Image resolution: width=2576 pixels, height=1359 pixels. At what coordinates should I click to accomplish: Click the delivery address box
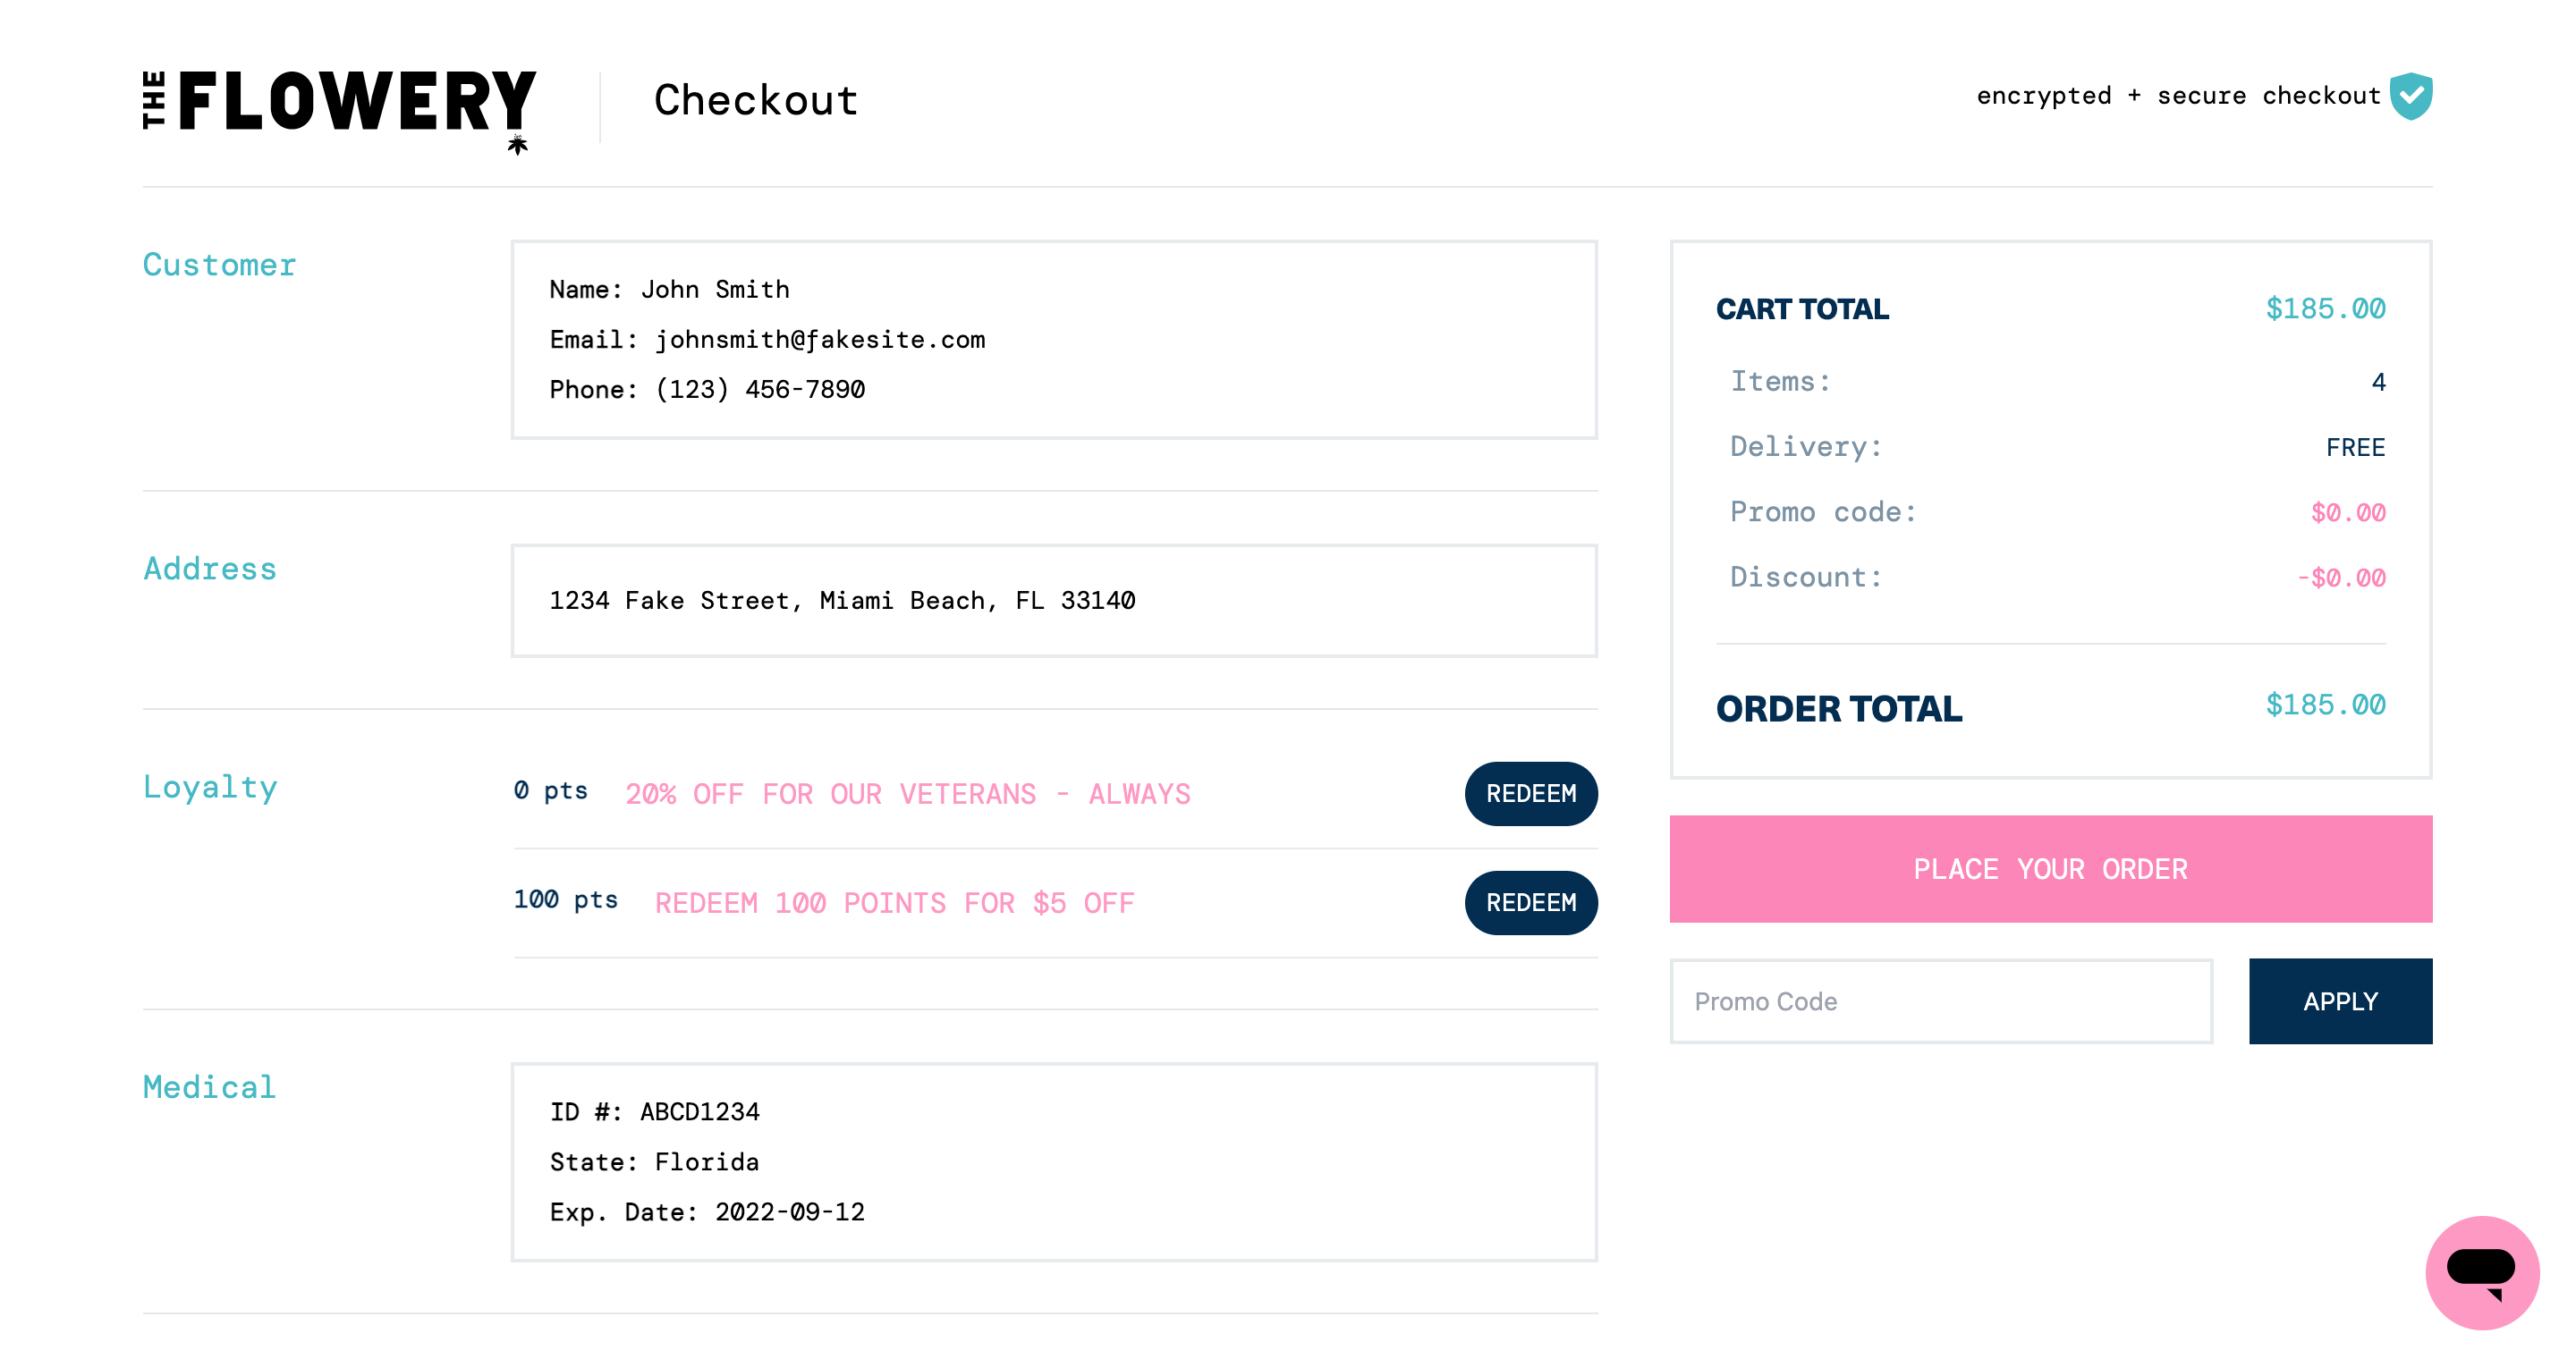point(1054,601)
